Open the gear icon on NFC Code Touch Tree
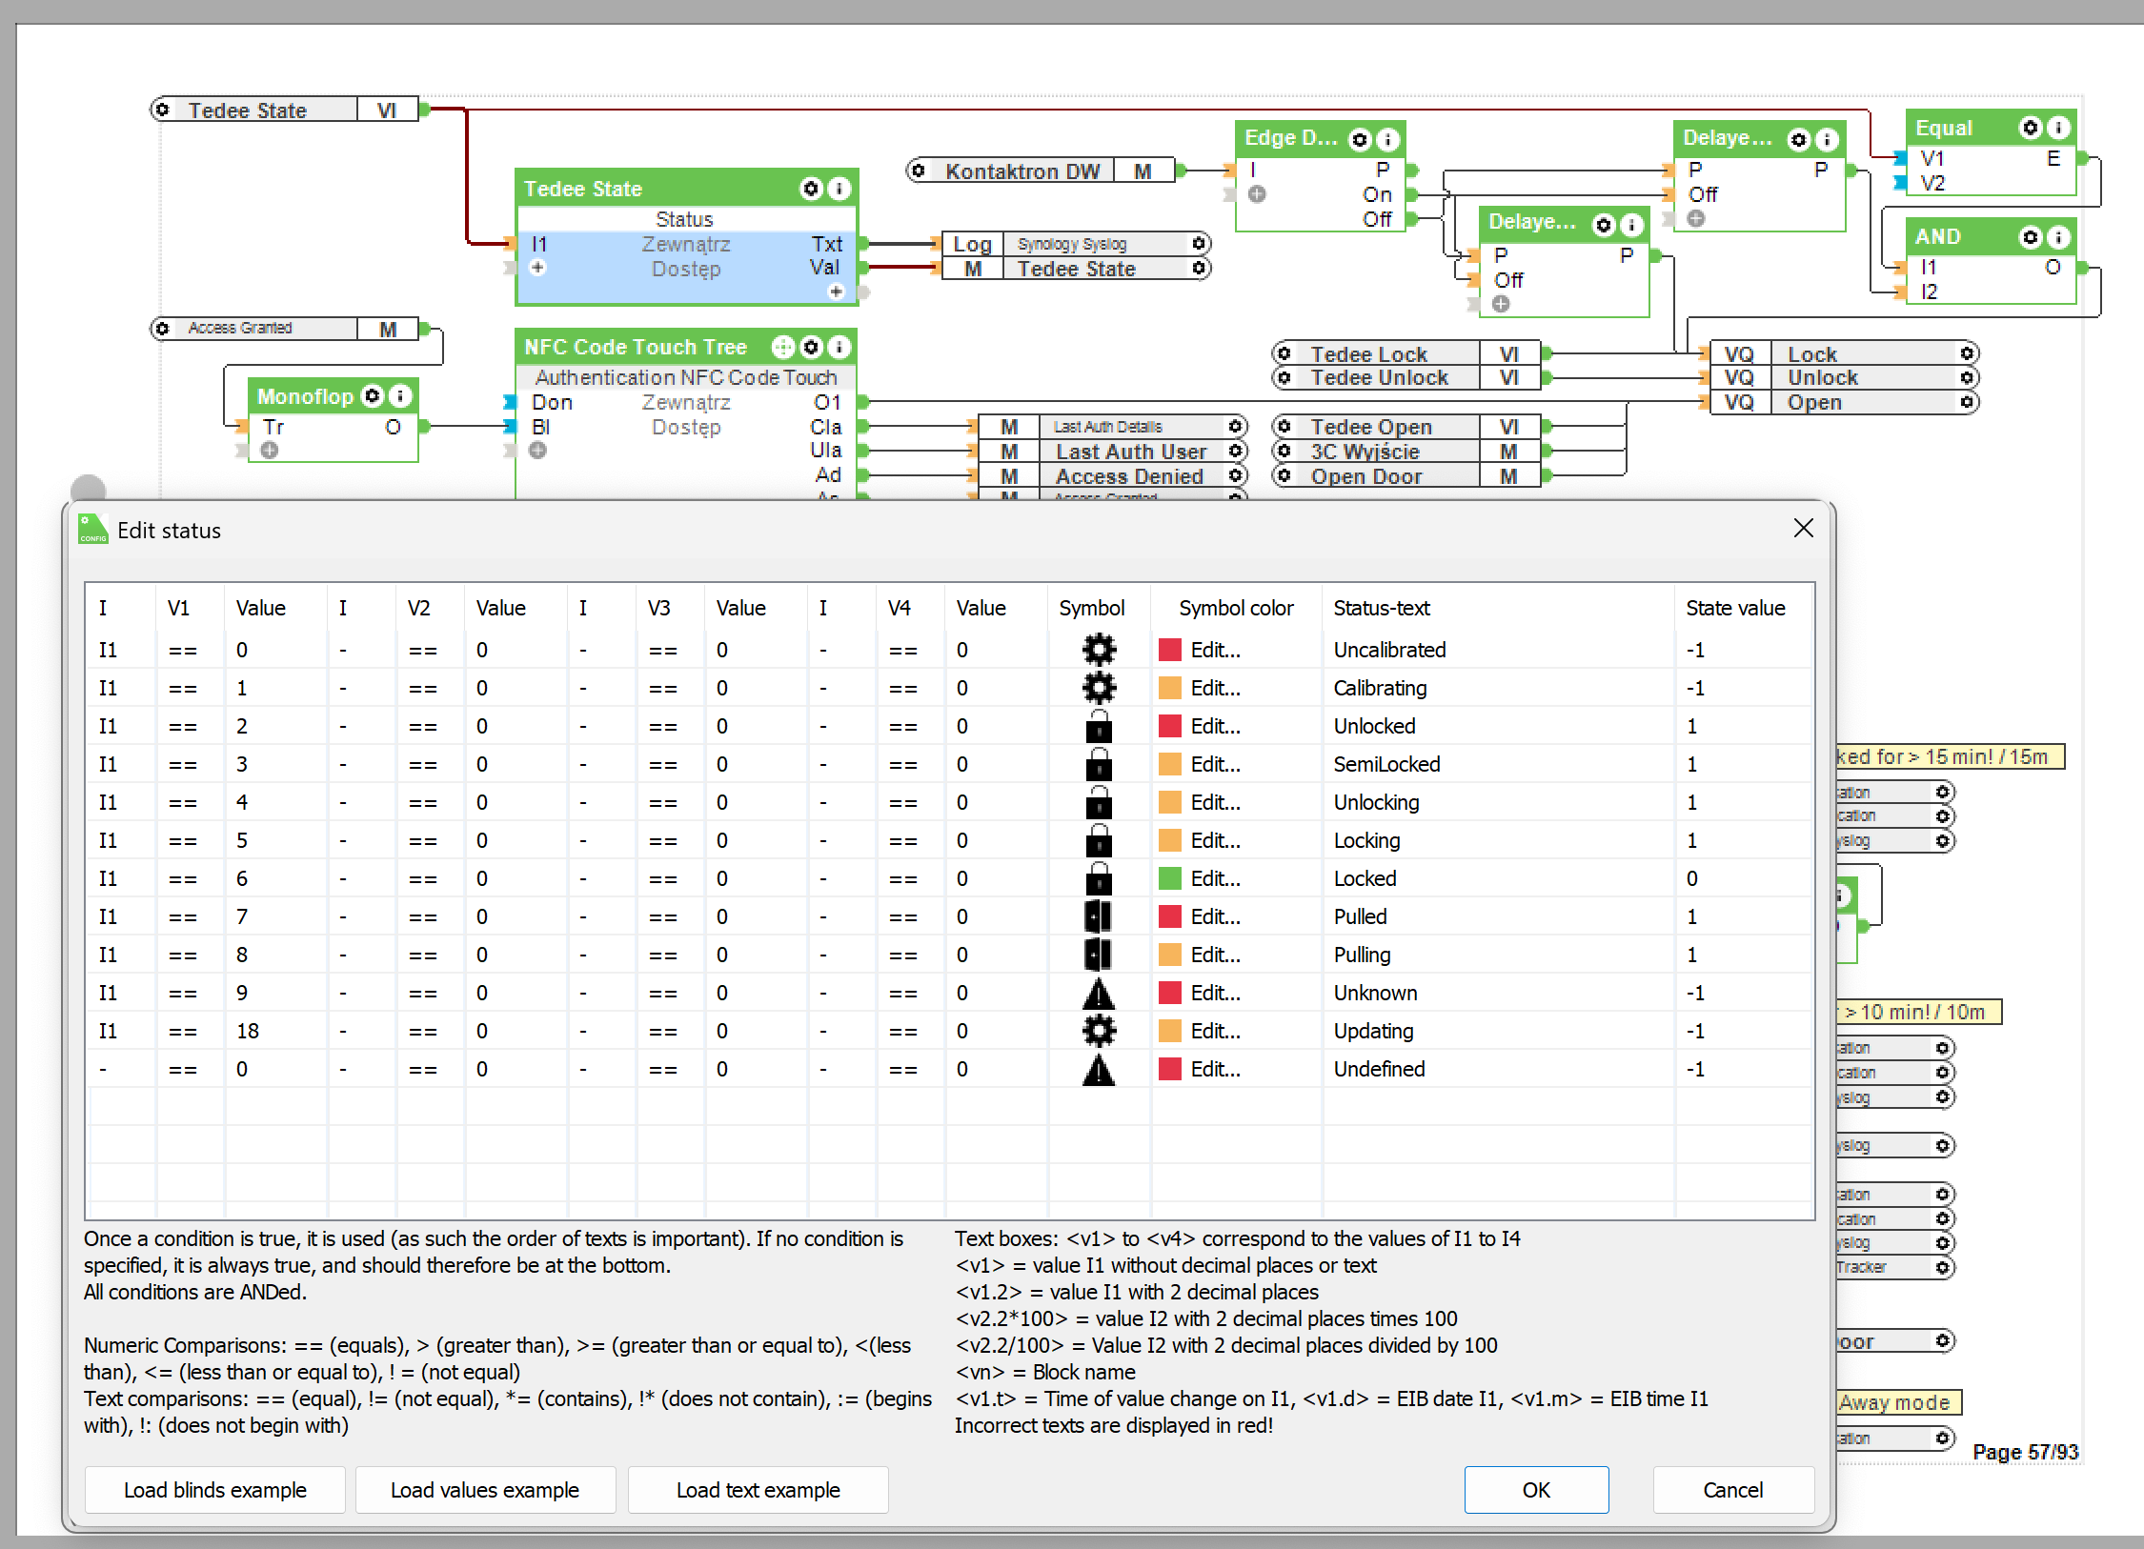The height and width of the screenshot is (1549, 2144). tap(811, 347)
